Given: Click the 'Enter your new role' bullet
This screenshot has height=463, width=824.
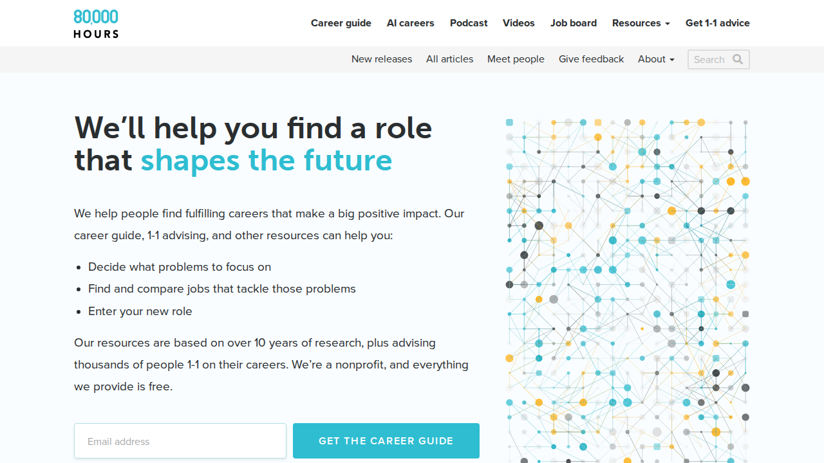Looking at the screenshot, I should tap(140, 311).
